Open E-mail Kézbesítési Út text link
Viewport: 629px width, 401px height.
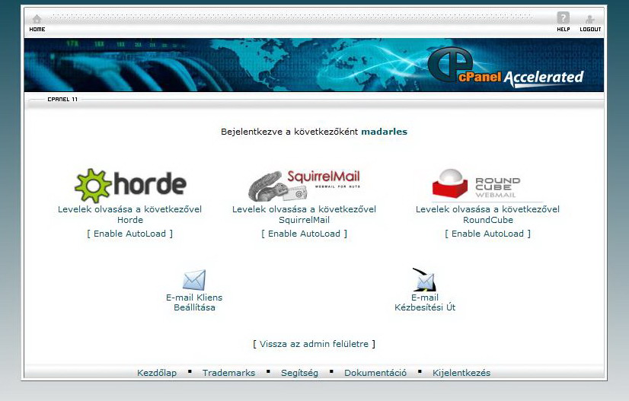[425, 302]
